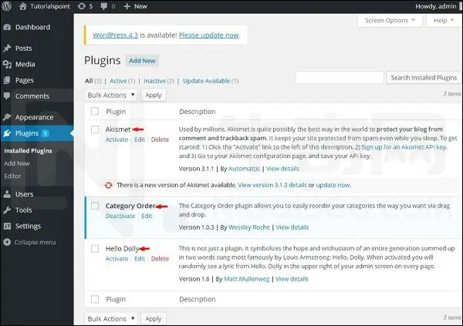Open the plugin Editor submenu item

pos(12,176)
